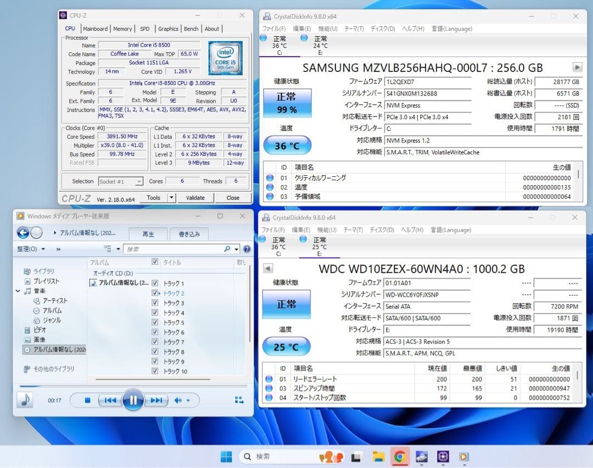The width and height of the screenshot is (593, 468).
Task: Open File Explorer from the taskbar
Action: (378, 456)
